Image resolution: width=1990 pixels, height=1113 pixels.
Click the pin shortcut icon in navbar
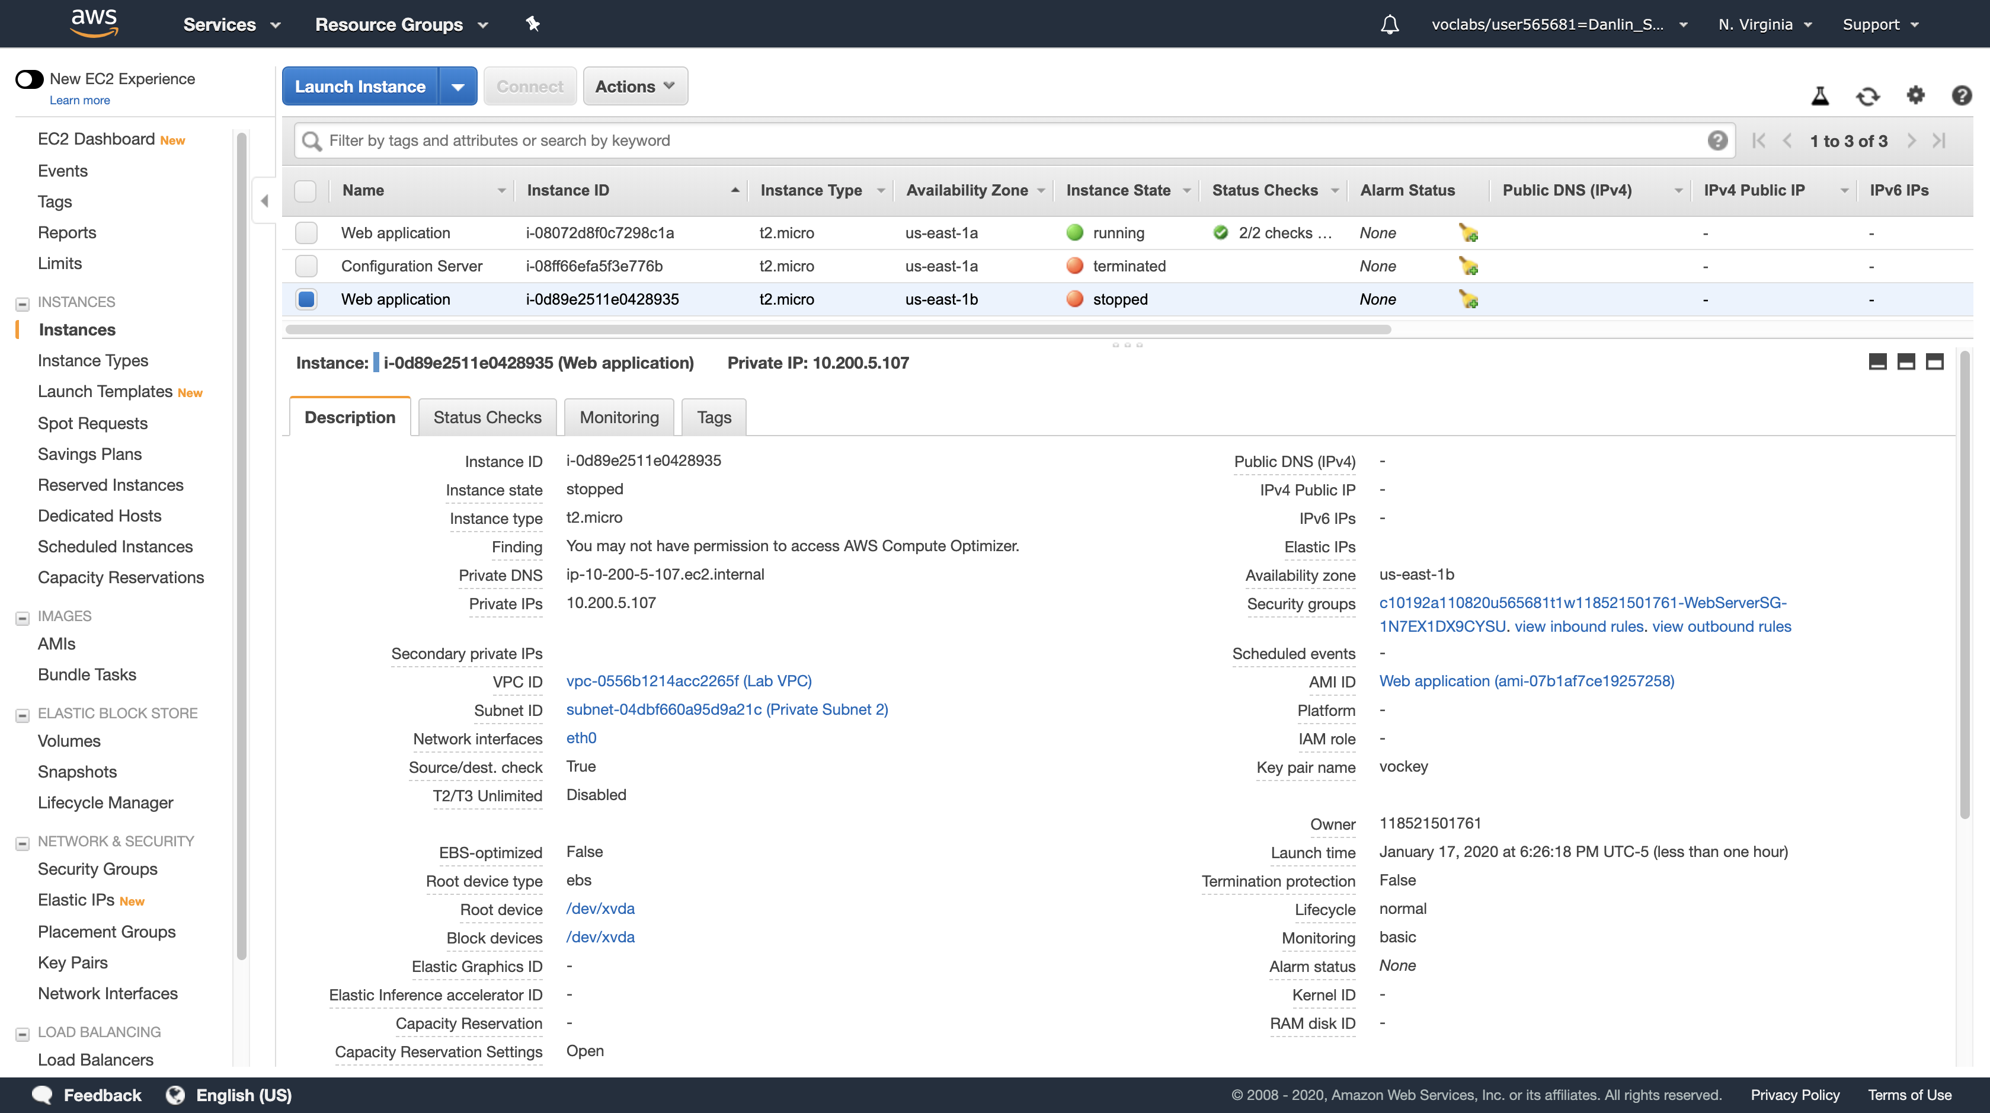[532, 24]
